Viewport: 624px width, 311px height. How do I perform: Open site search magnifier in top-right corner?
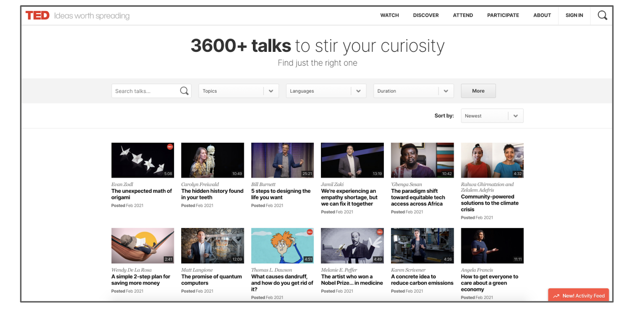click(602, 16)
